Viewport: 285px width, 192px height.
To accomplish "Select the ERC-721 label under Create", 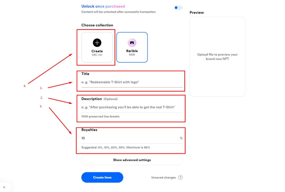I will coord(97,55).
